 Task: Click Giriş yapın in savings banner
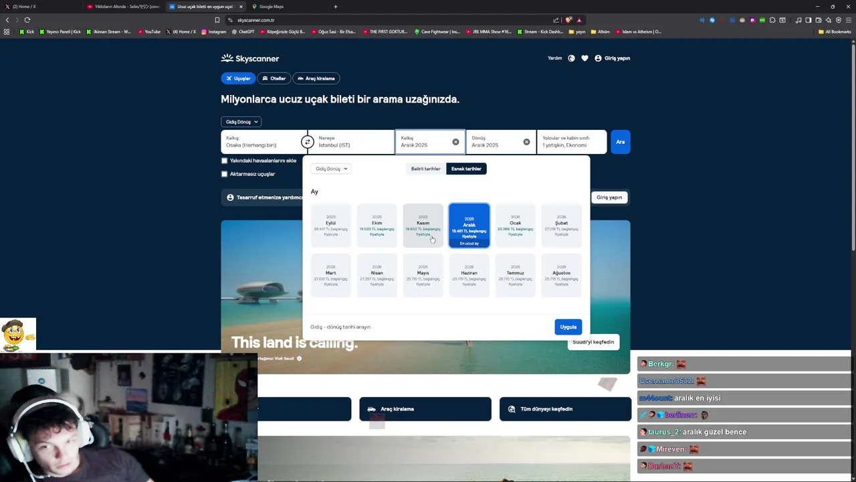tap(609, 197)
